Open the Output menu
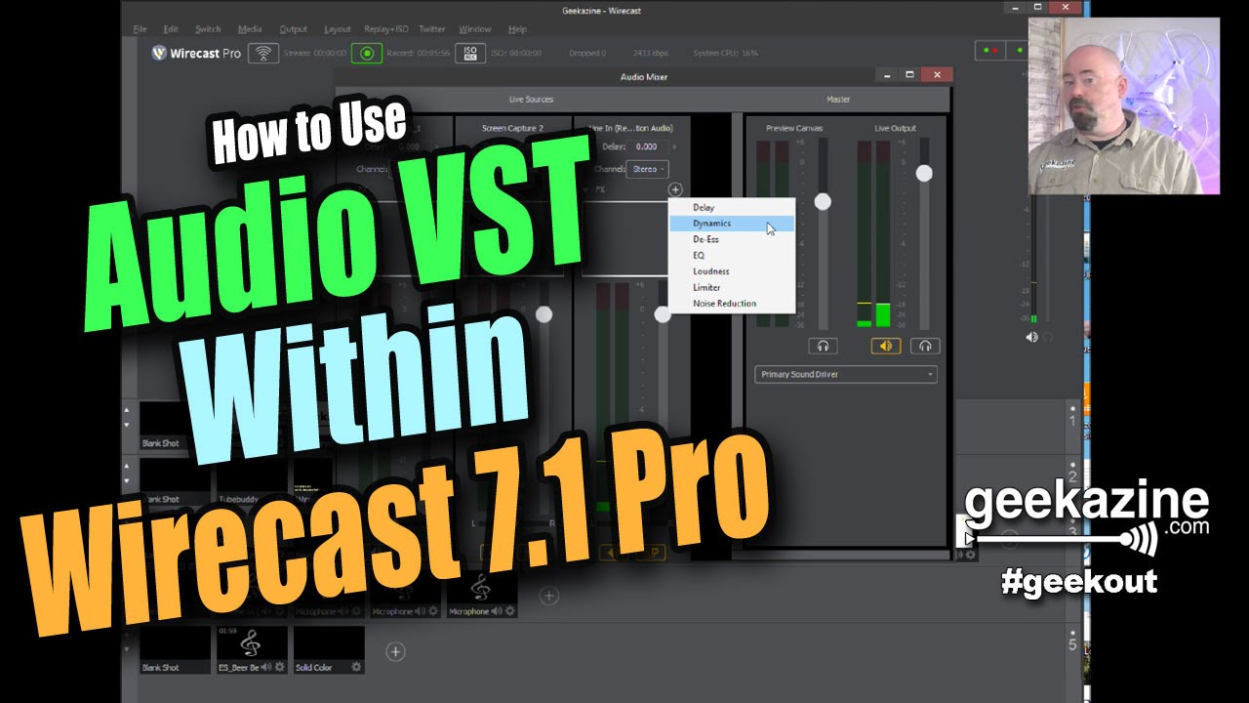Screen dimensions: 1249x703 [x=293, y=29]
